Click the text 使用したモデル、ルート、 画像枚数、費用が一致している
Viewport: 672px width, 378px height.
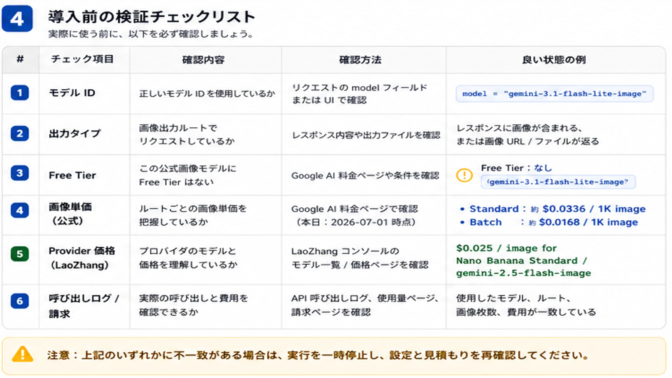[526, 305]
